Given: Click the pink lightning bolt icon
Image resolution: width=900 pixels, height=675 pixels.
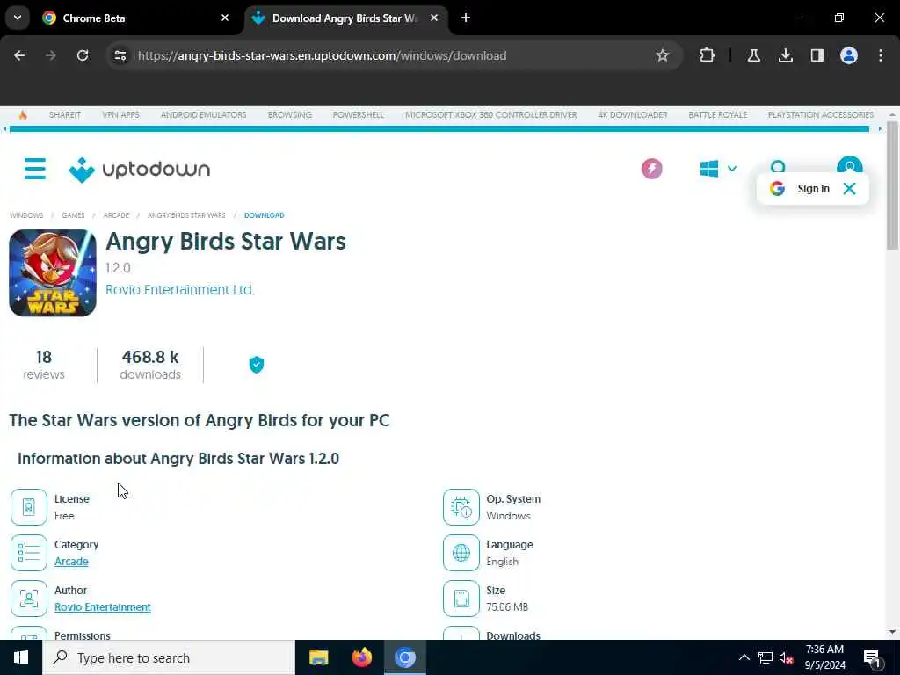Looking at the screenshot, I should (651, 169).
